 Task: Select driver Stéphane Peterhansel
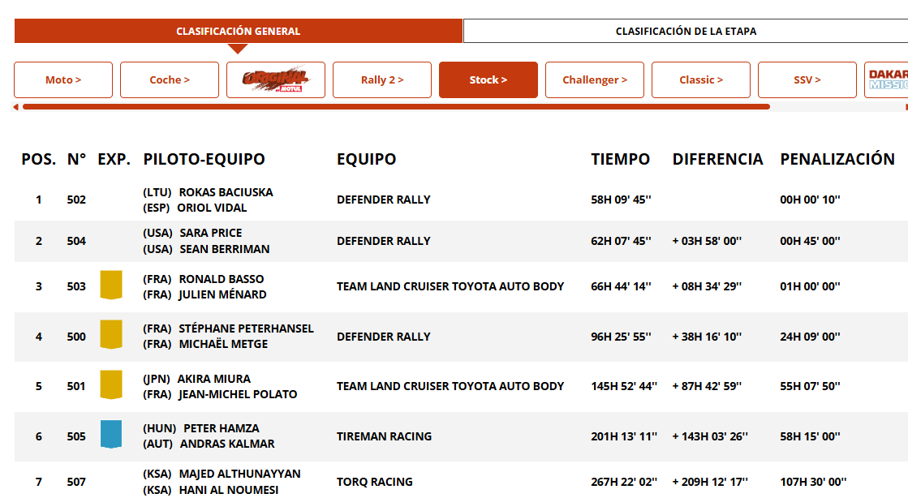pos(246,329)
